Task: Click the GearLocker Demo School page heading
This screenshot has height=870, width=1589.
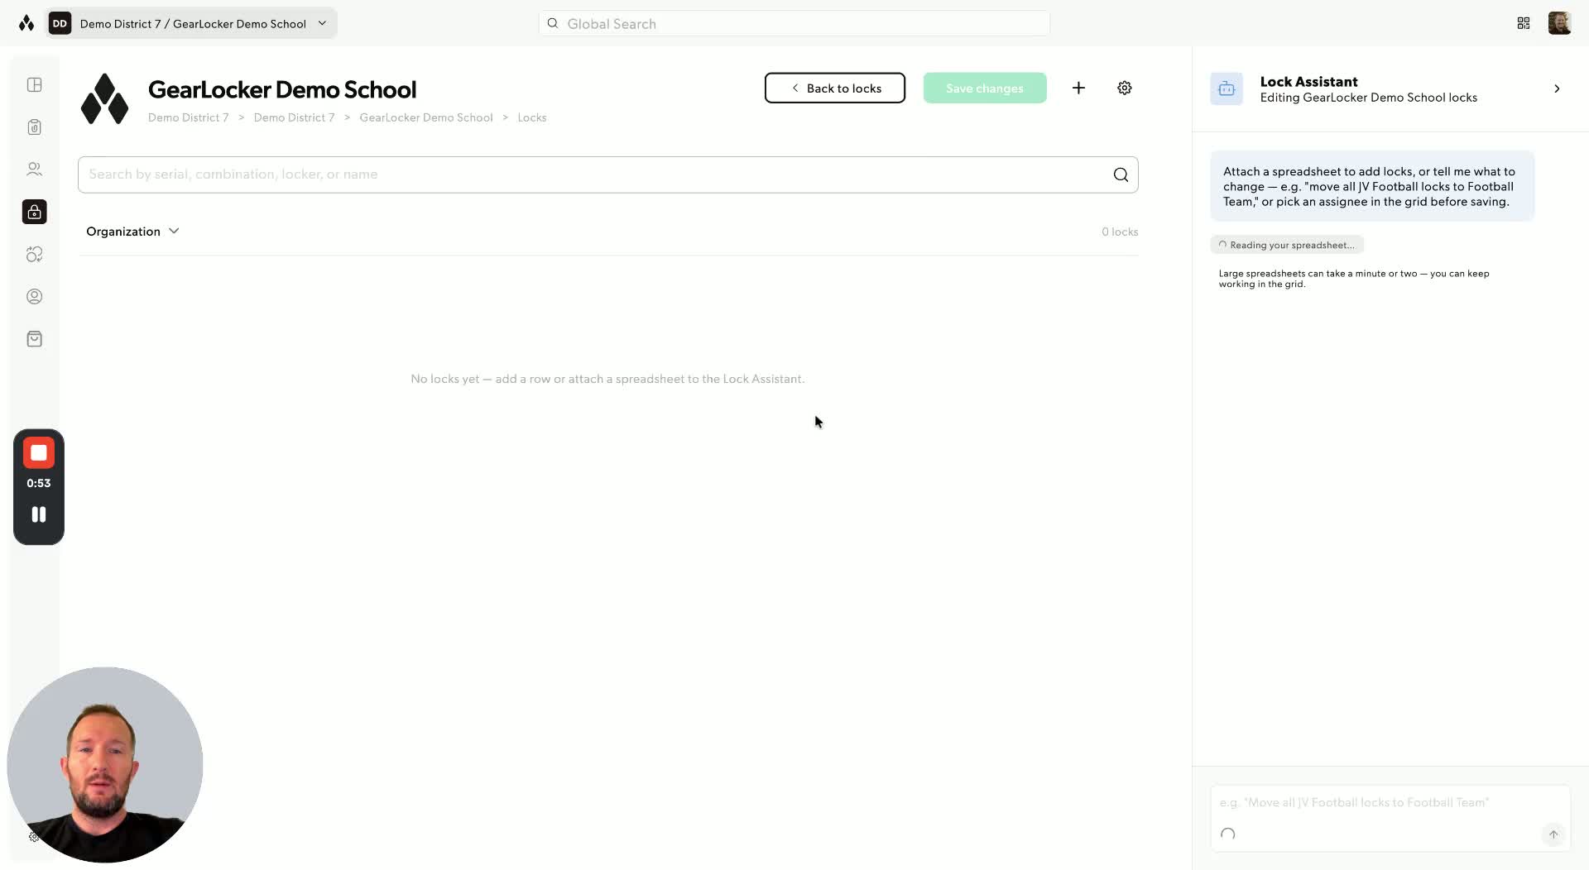Action: coord(282,89)
